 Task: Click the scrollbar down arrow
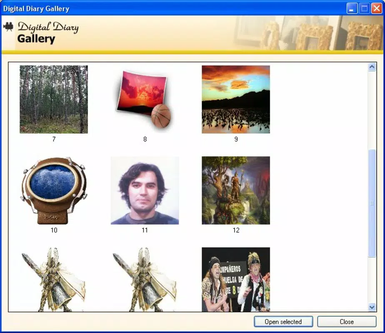point(372,307)
